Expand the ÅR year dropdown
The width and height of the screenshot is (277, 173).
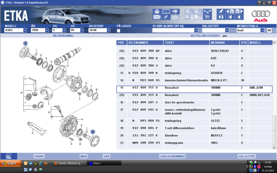point(47,30)
